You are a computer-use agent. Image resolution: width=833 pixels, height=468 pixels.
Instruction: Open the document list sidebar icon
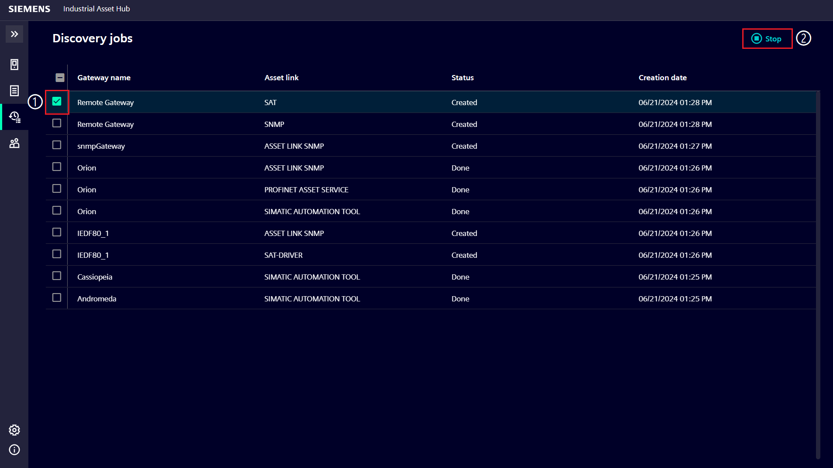[x=14, y=91]
